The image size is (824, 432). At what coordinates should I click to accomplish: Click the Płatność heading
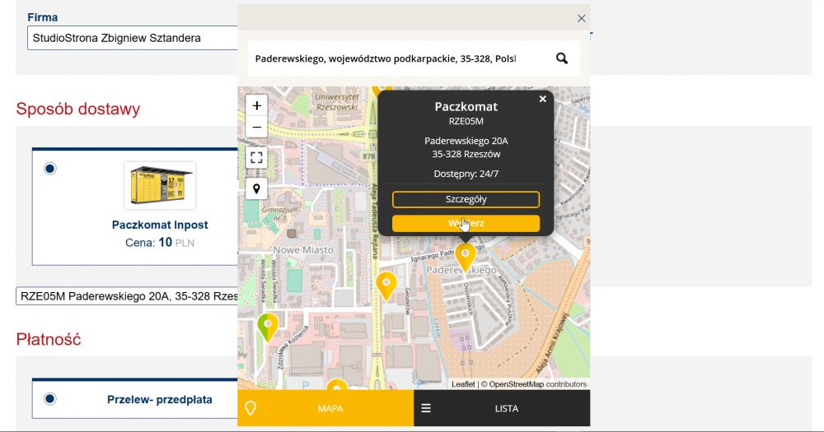tap(49, 339)
